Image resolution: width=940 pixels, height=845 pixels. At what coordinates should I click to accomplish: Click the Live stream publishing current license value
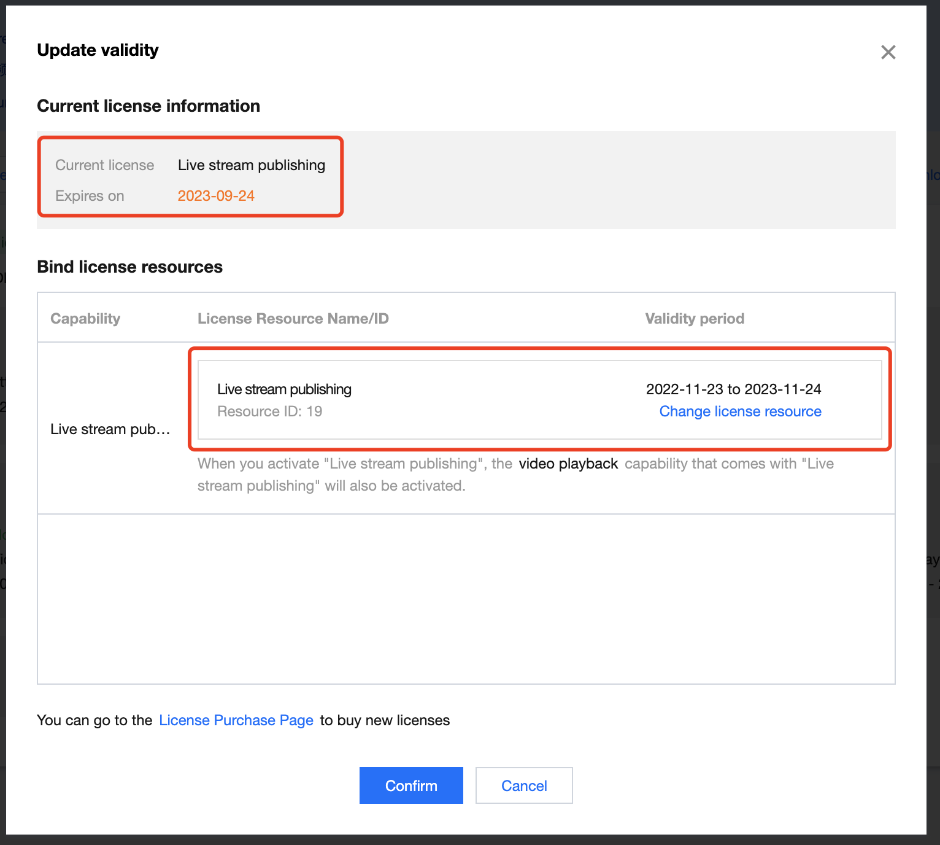pos(252,165)
